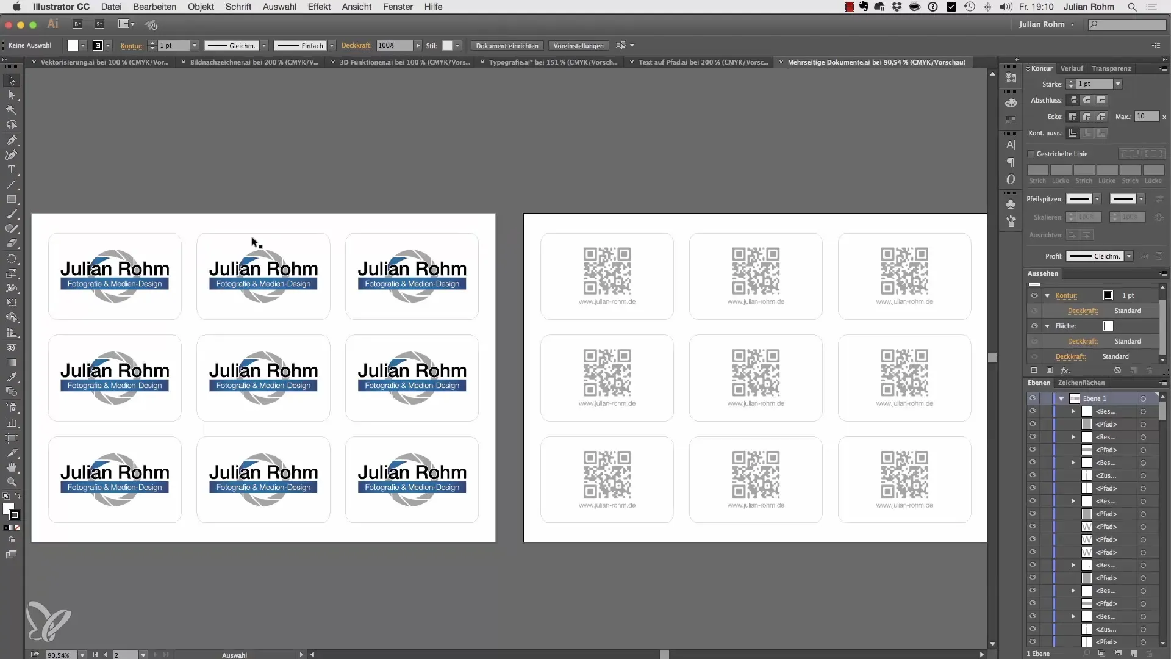Select the Zoom tool

tap(11, 482)
